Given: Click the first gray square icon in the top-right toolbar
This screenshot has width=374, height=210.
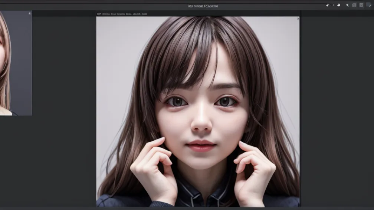Looking at the screenshot, I should [354, 5].
